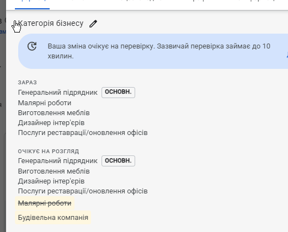Edit business category with pencil icon
This screenshot has width=288, height=232.
click(93, 24)
